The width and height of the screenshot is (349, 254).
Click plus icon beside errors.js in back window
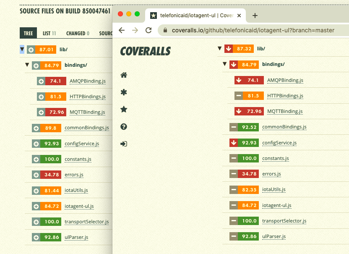tap(36, 175)
